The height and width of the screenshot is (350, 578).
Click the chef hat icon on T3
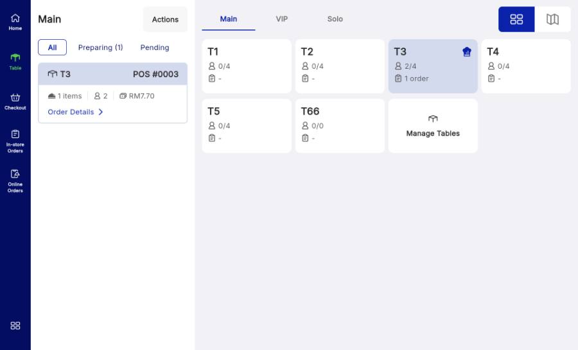pyautogui.click(x=467, y=52)
